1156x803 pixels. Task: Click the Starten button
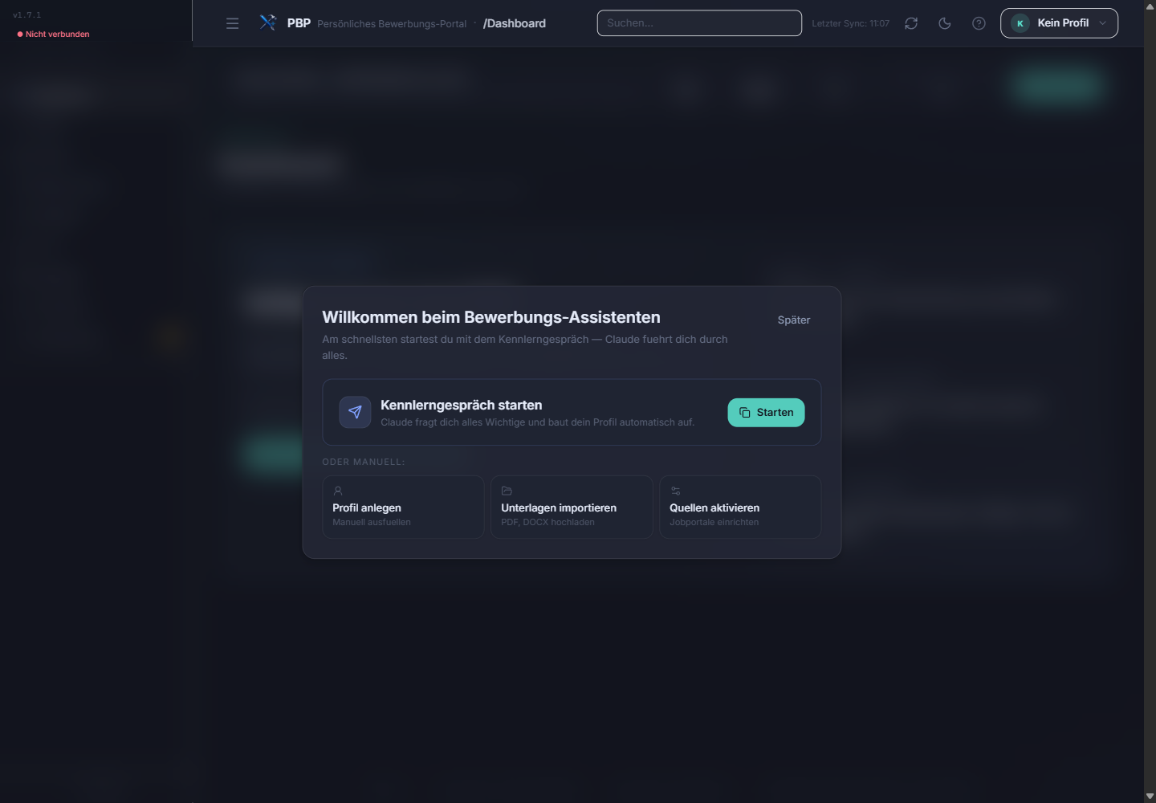[766, 413]
